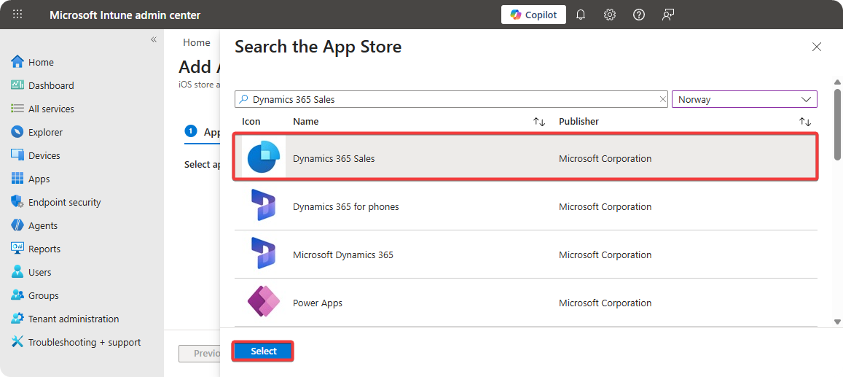This screenshot has height=377, width=843.
Task: Close the Search the App Store panel
Action: tap(816, 47)
